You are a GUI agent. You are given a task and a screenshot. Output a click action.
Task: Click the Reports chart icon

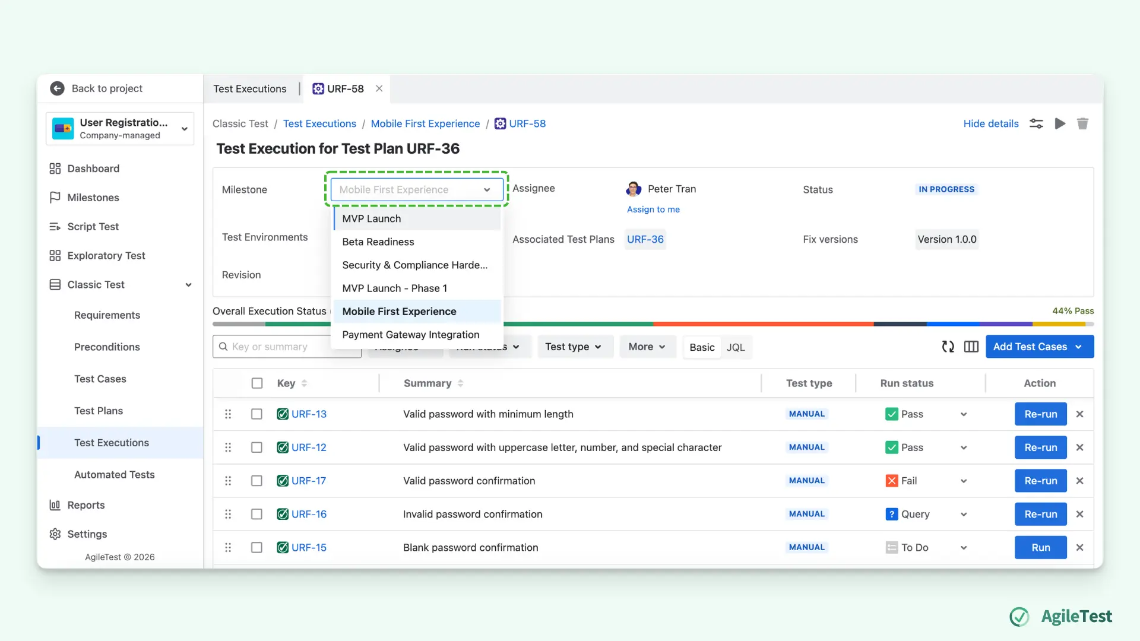55,505
